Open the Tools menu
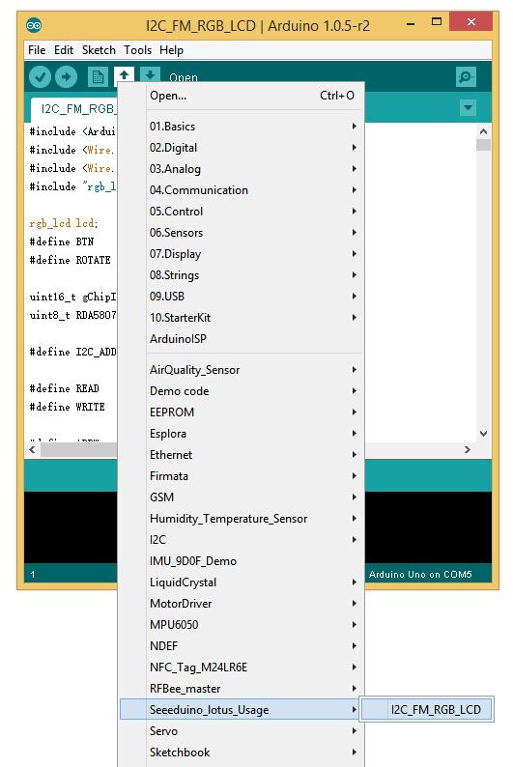The width and height of the screenshot is (513, 767). click(x=137, y=50)
